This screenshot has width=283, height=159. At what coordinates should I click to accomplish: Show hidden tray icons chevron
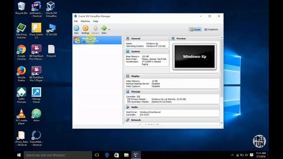232,155
